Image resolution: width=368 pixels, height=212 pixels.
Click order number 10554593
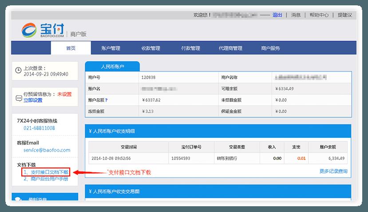(x=181, y=158)
